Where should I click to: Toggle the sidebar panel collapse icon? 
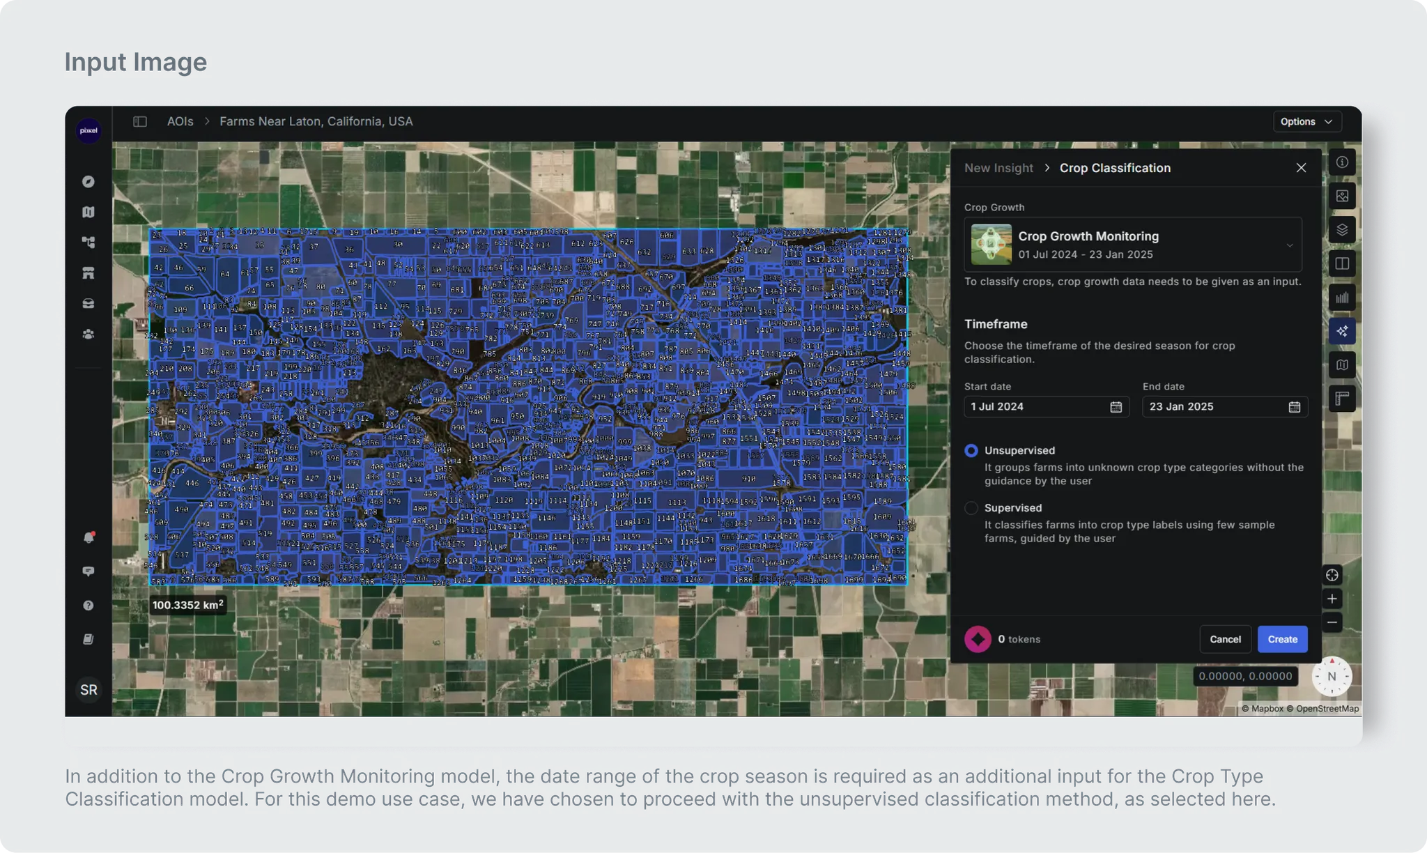point(140,121)
